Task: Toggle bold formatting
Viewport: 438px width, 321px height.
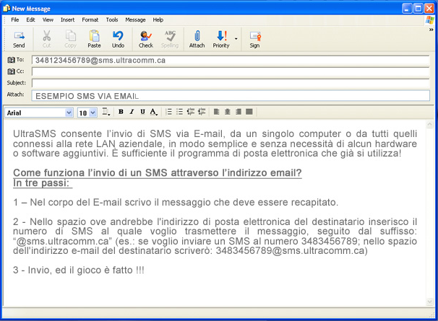Action: 121,112
